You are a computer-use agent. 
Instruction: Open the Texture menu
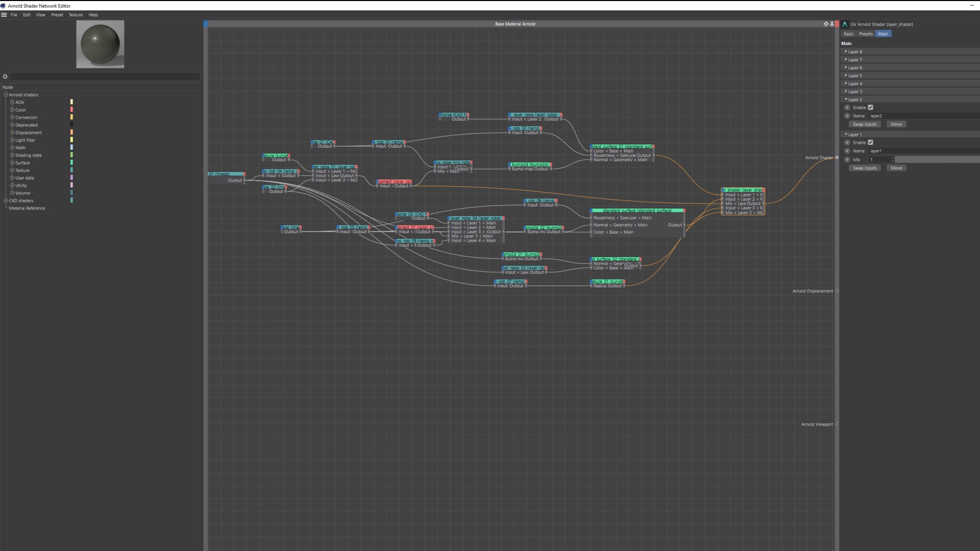click(x=76, y=15)
